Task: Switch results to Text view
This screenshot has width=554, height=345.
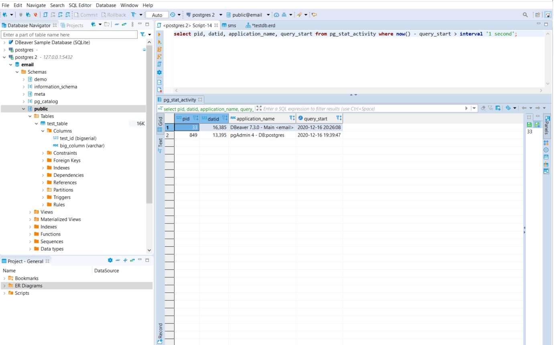Action: click(x=159, y=144)
